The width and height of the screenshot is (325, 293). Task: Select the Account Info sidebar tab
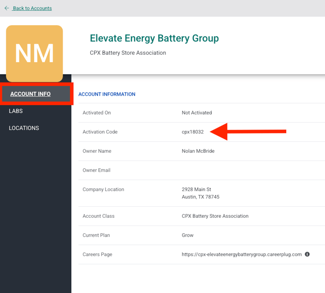tap(31, 94)
